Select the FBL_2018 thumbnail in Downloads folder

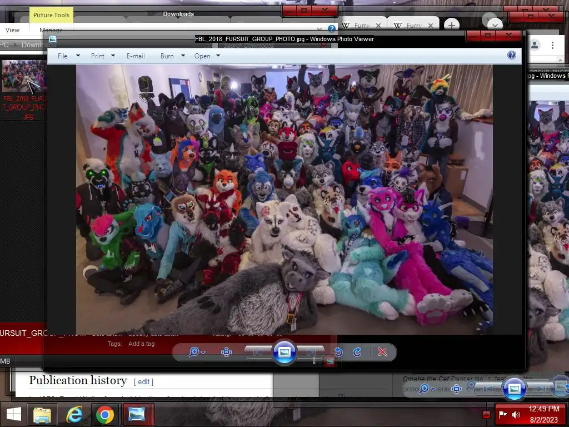pos(23,77)
